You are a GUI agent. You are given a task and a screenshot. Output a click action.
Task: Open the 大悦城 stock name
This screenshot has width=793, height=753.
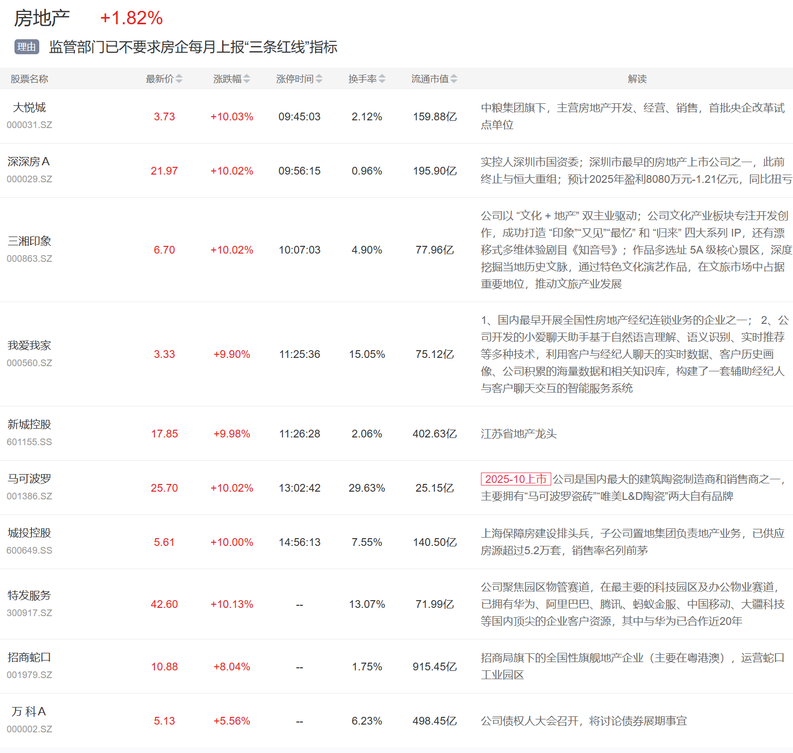29,107
